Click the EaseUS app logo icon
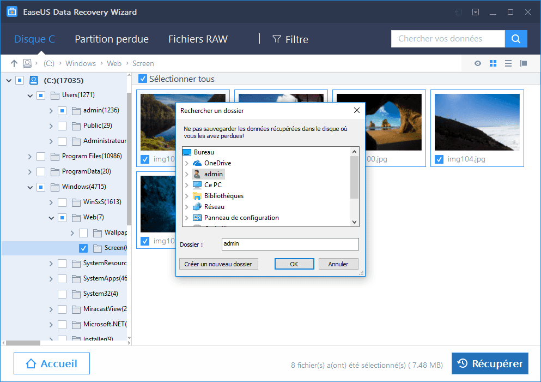This screenshot has width=541, height=382. [x=12, y=12]
